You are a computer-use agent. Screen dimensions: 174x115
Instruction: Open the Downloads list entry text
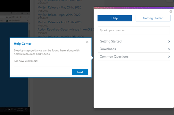tap(108, 49)
